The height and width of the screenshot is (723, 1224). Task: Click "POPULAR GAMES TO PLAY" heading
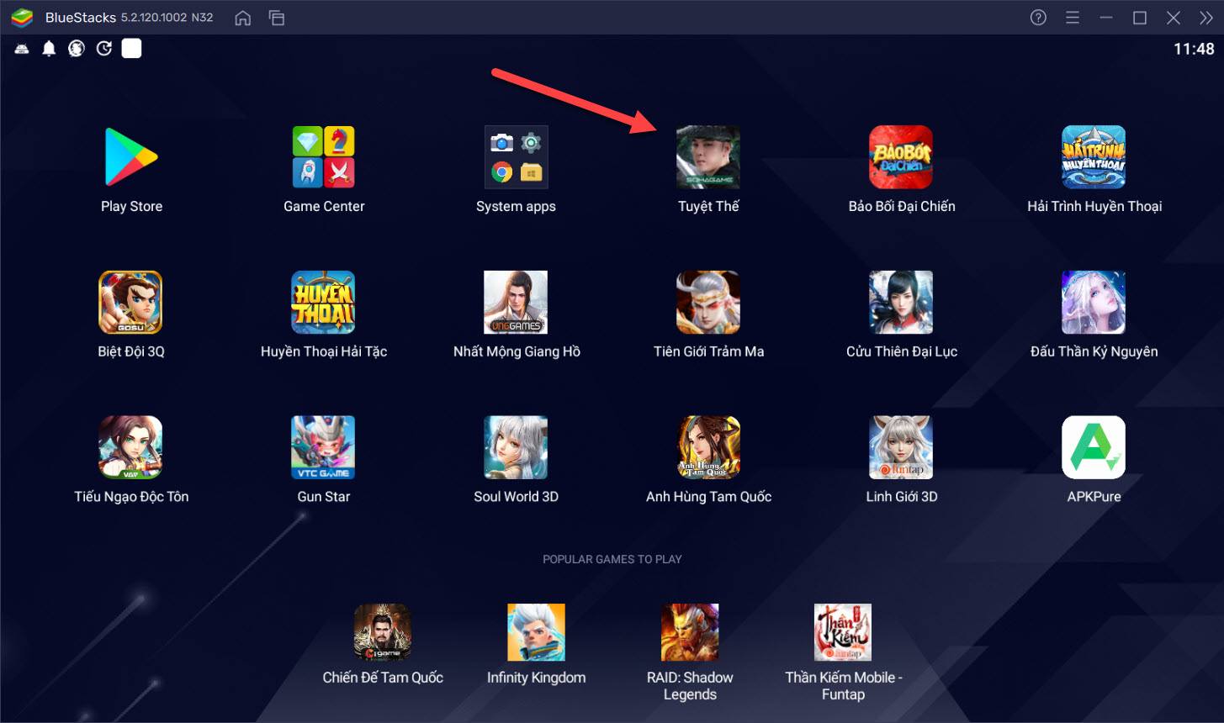point(612,559)
